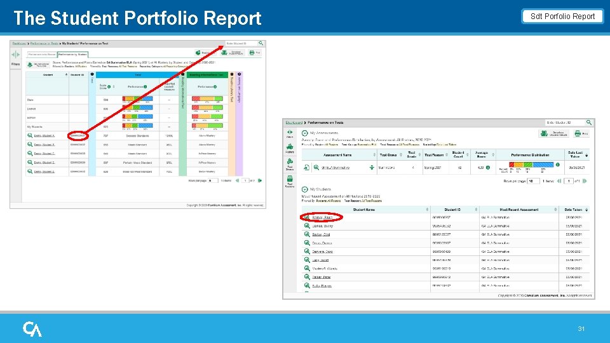This screenshot has width=610, height=343.
Task: Click Dashboard breadcrumb in right screenshot
Action: tap(294, 123)
